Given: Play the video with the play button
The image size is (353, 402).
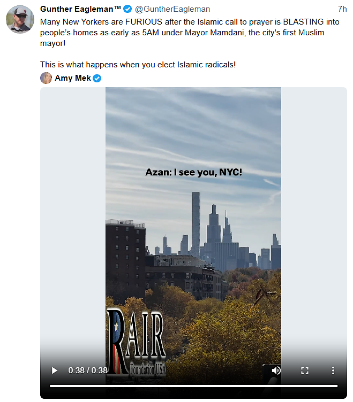Looking at the screenshot, I should (x=55, y=370).
